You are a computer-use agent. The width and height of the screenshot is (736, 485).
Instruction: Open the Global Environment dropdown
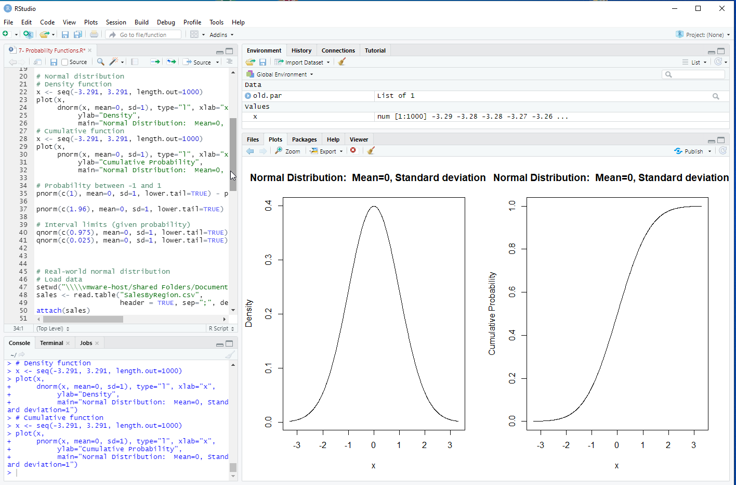[280, 74]
